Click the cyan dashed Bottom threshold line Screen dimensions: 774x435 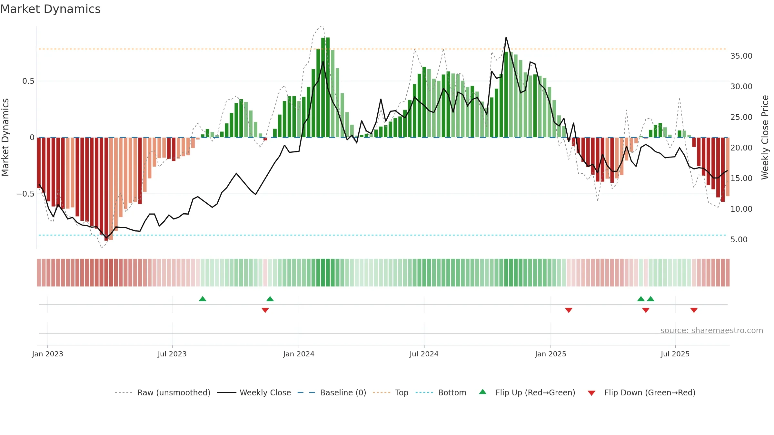(382, 235)
